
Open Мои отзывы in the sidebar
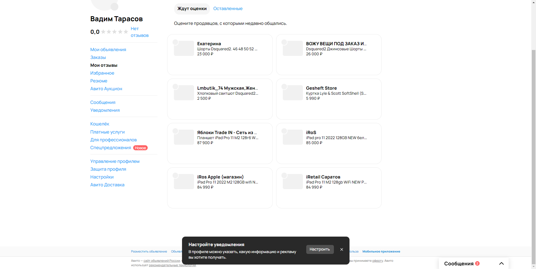pyautogui.click(x=104, y=65)
